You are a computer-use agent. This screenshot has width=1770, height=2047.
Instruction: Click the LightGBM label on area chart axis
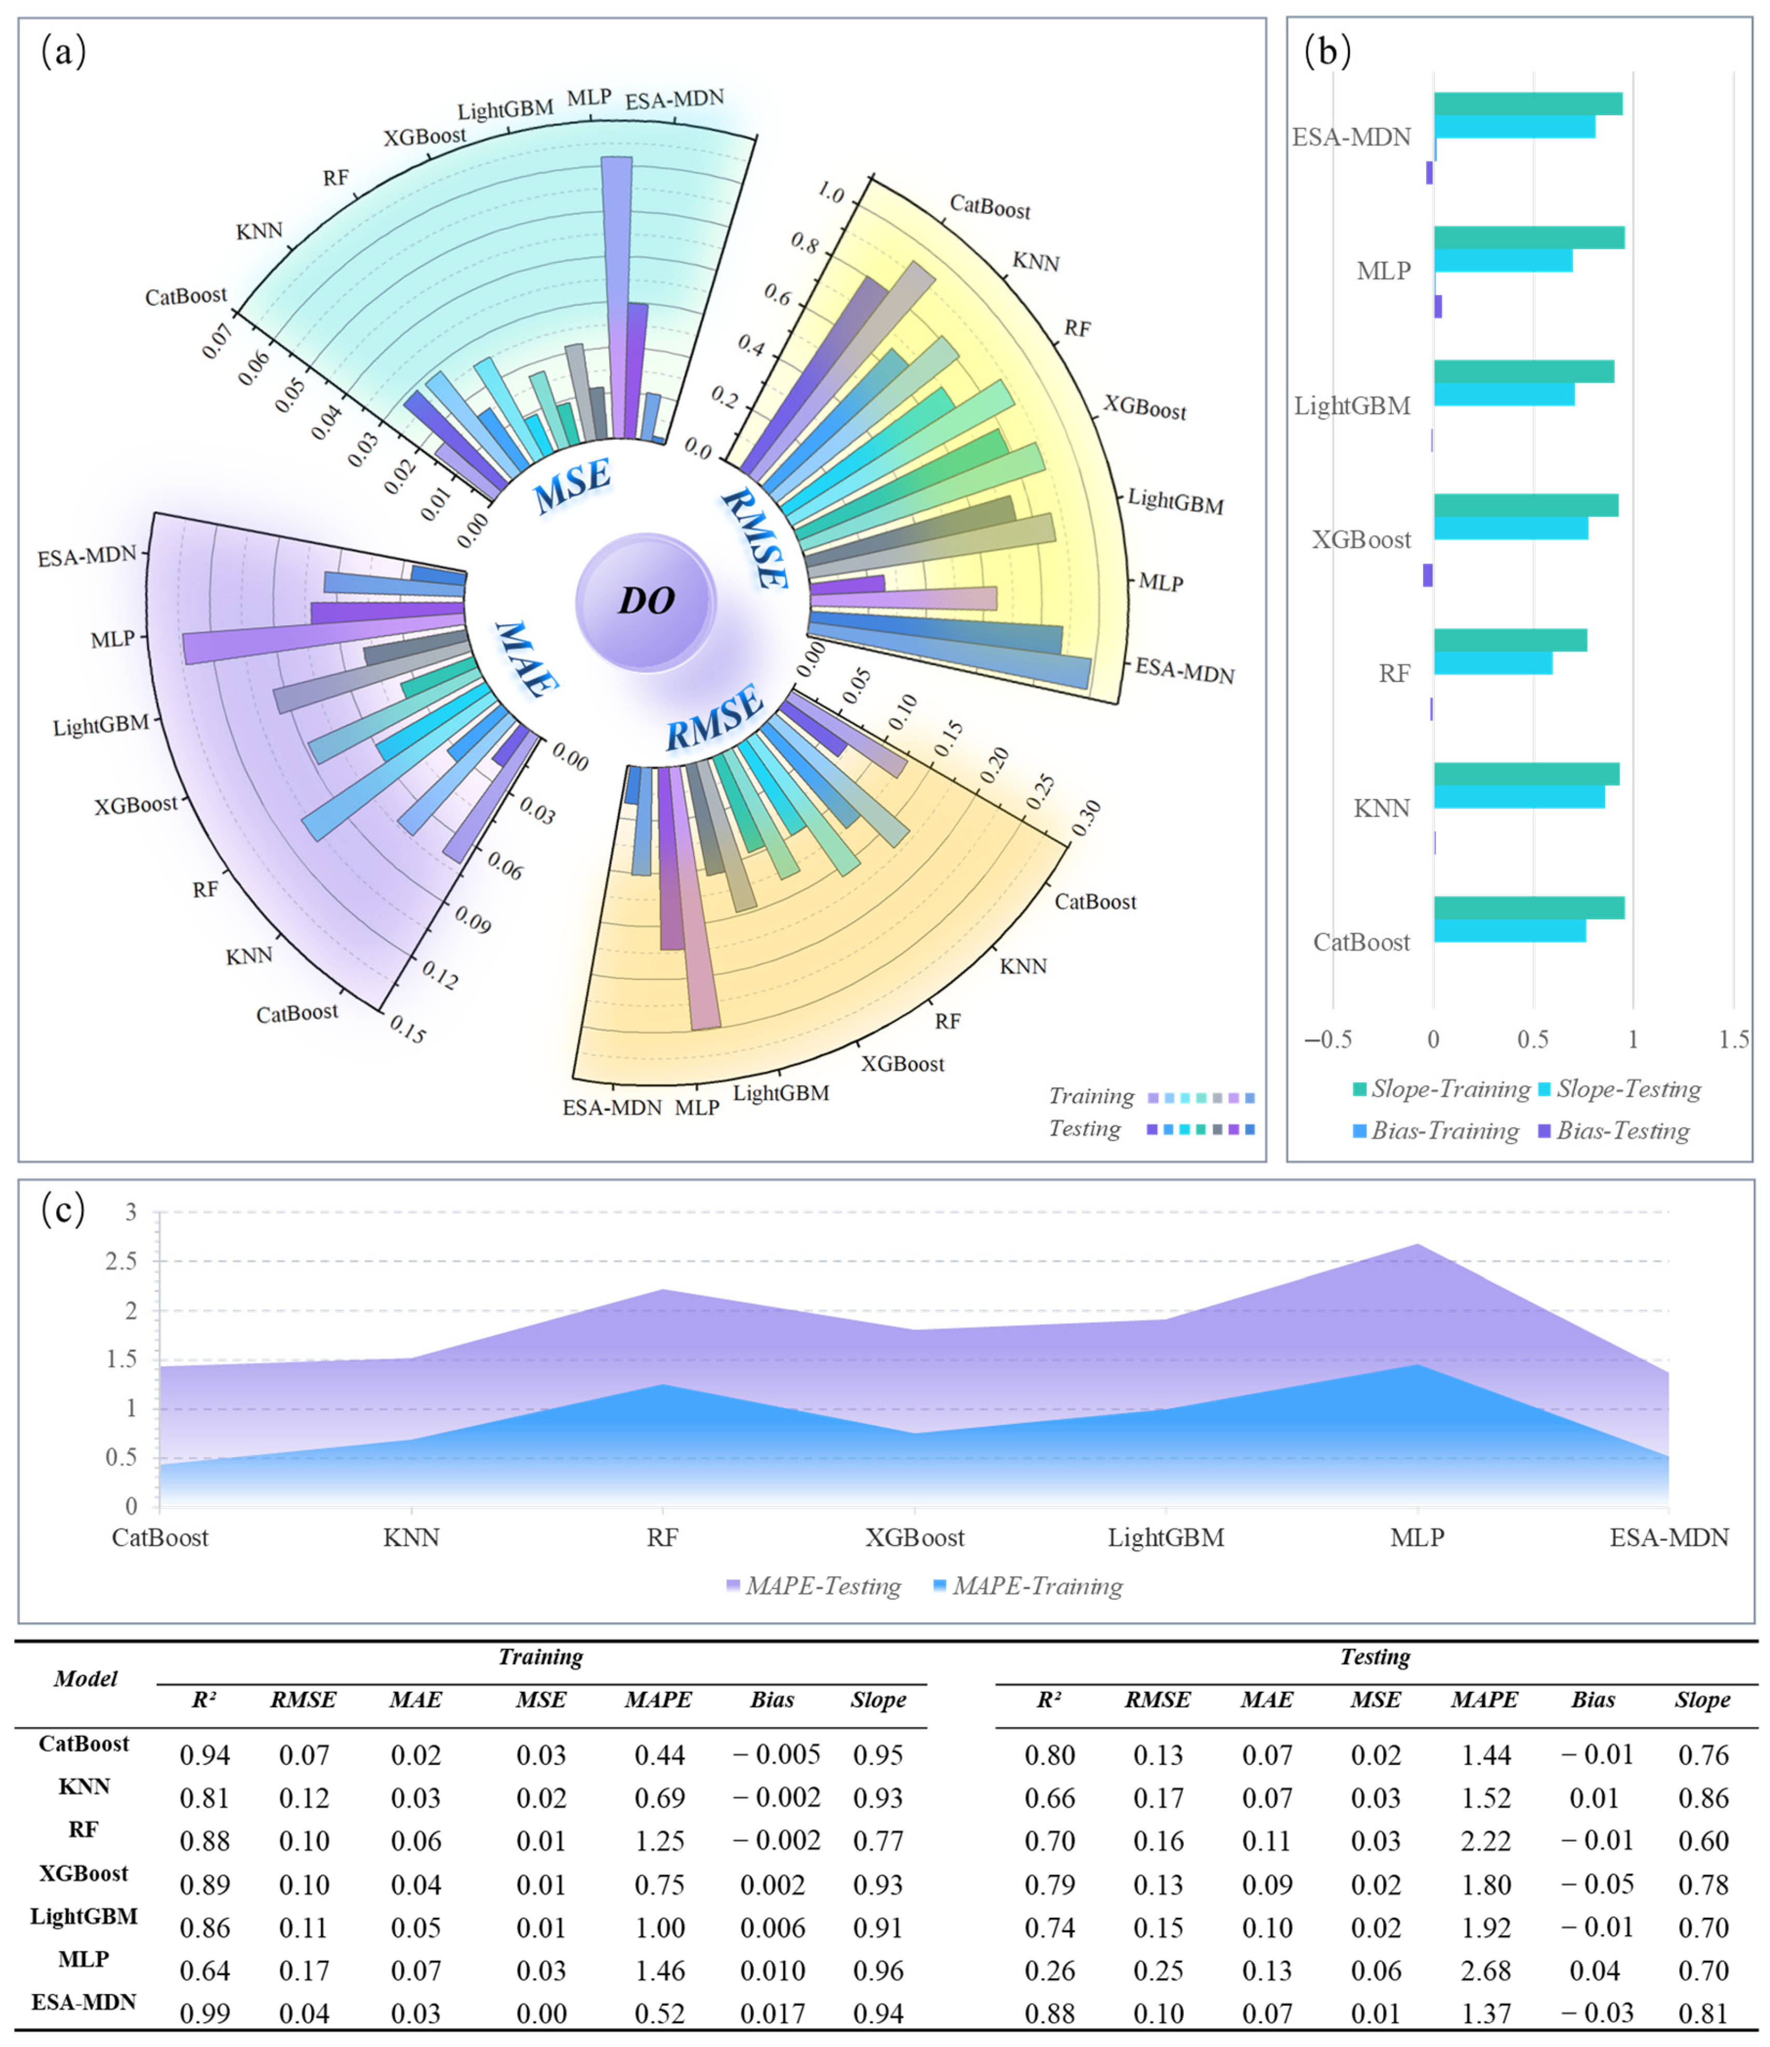coord(1166,1537)
